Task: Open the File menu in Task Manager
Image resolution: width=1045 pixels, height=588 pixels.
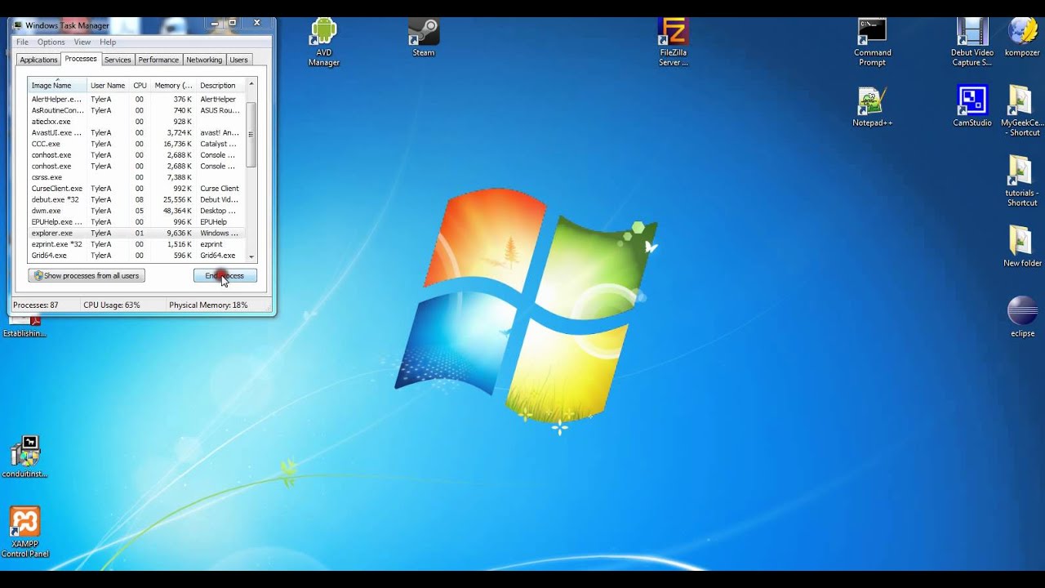Action: 22,42
